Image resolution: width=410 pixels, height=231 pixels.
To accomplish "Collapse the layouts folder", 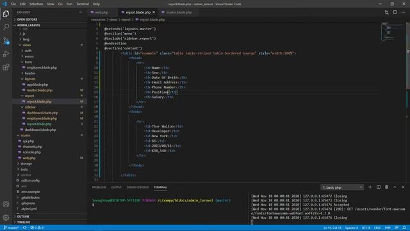I will pos(30,79).
